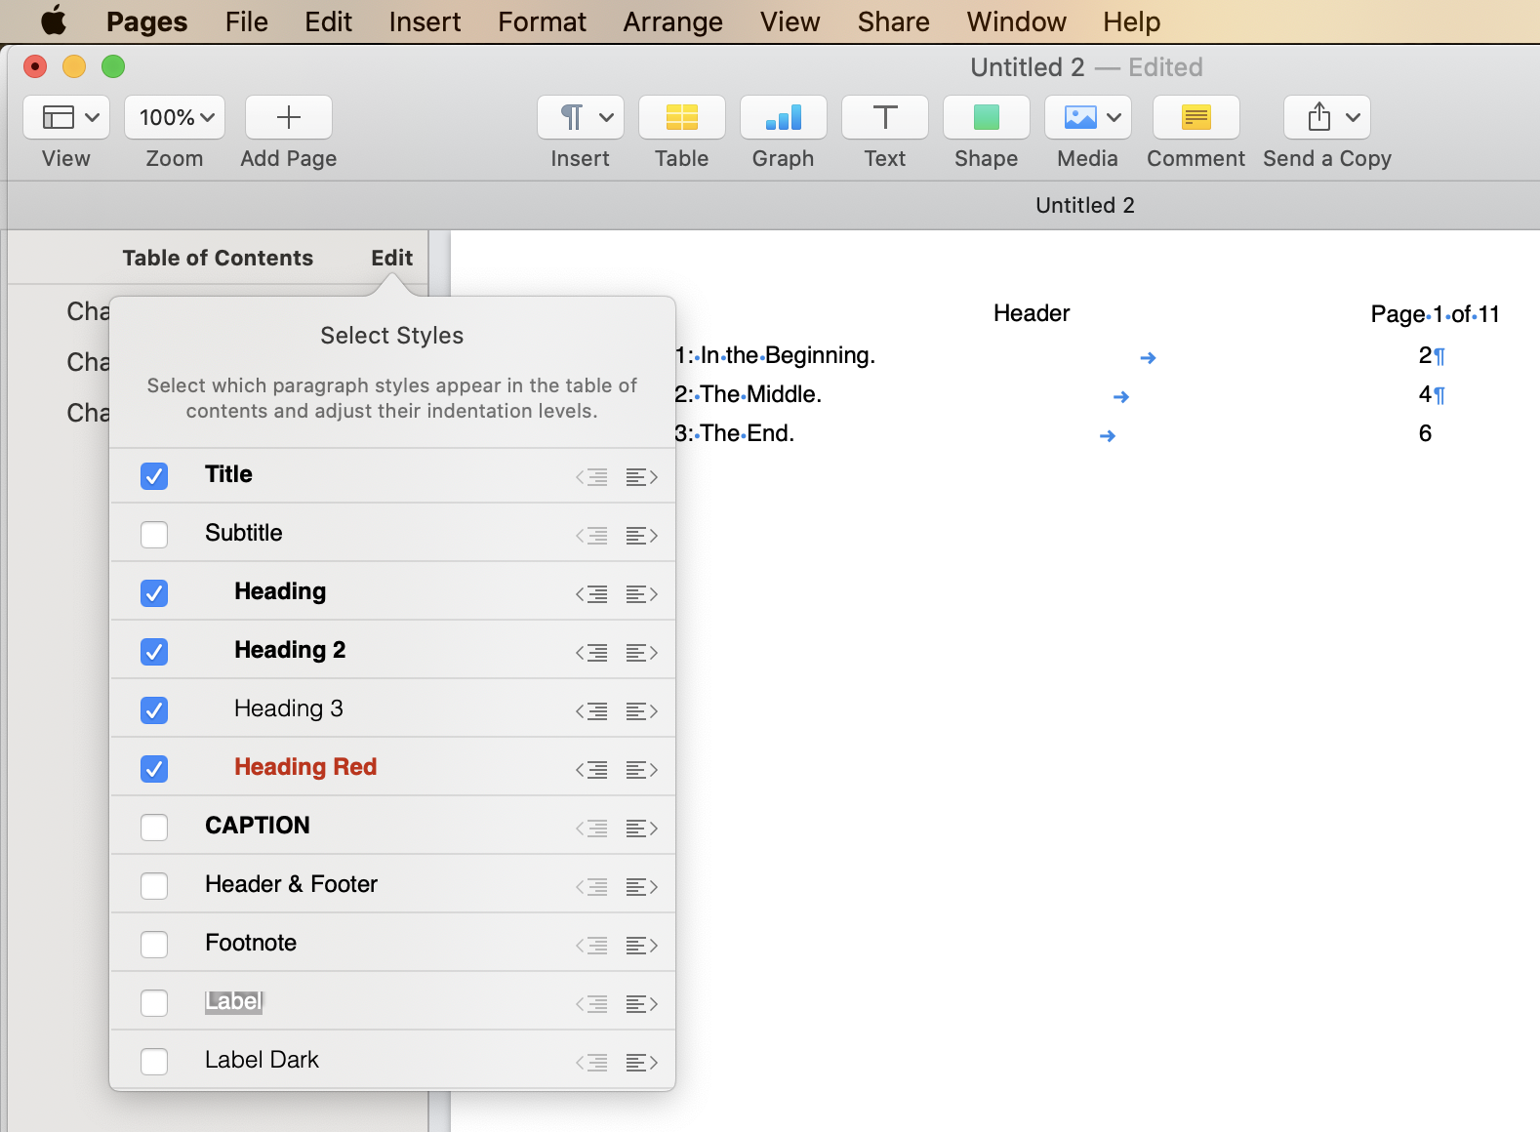Viewport: 1540px width, 1132px height.
Task: Uncheck the Heading Red checkbox
Action: 154,769
